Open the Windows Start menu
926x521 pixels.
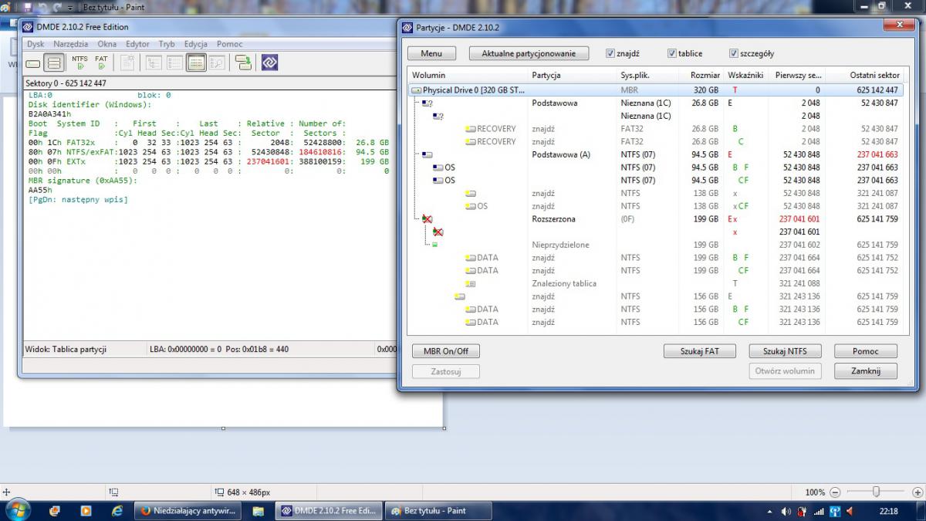[17, 510]
